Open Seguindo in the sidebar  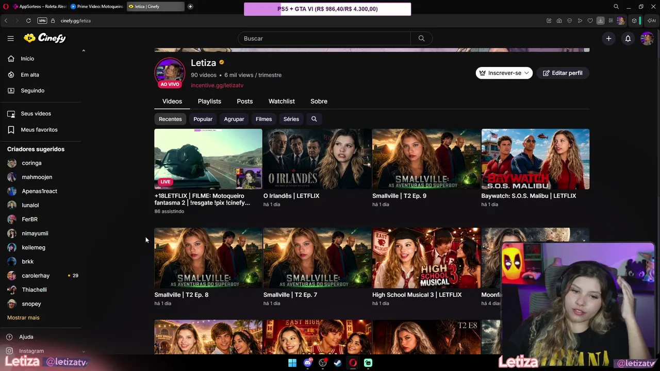click(32, 91)
